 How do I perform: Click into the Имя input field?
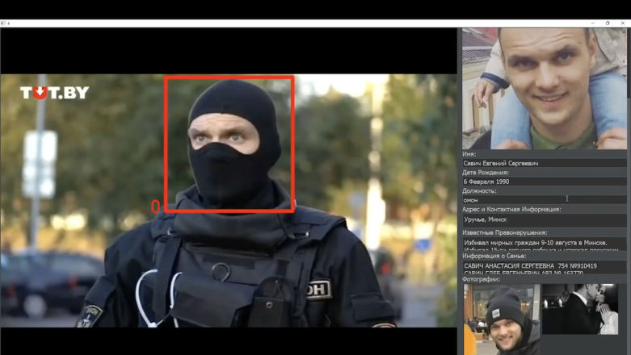click(x=544, y=163)
